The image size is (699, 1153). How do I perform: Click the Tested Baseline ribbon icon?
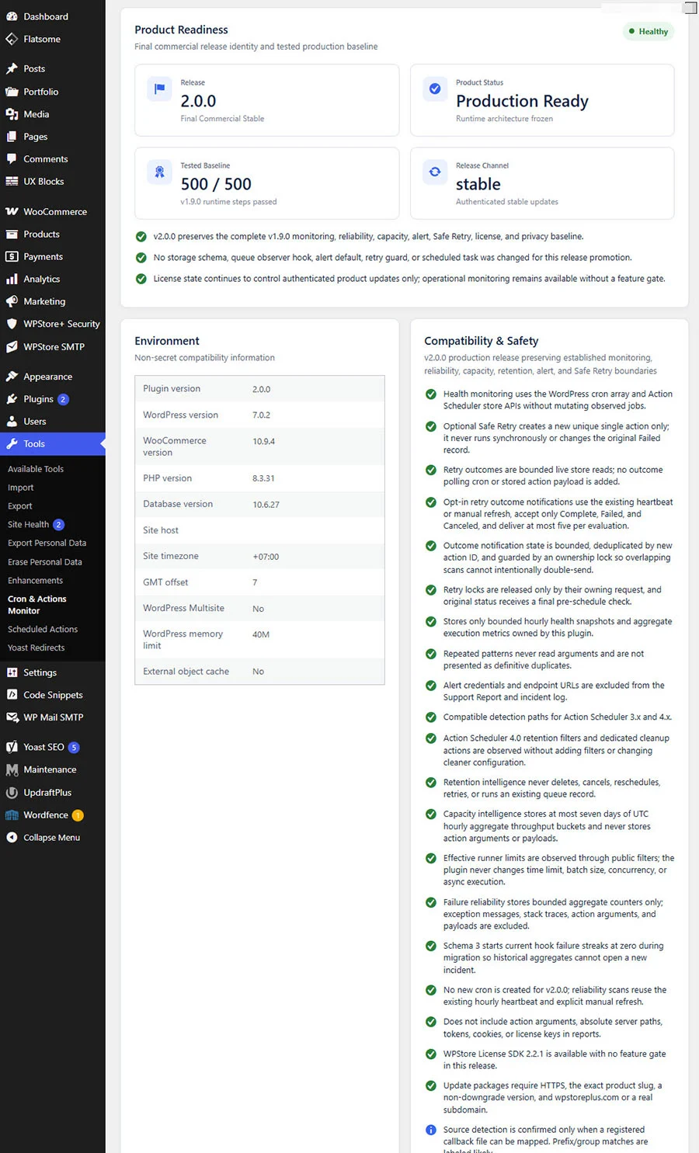coord(159,172)
